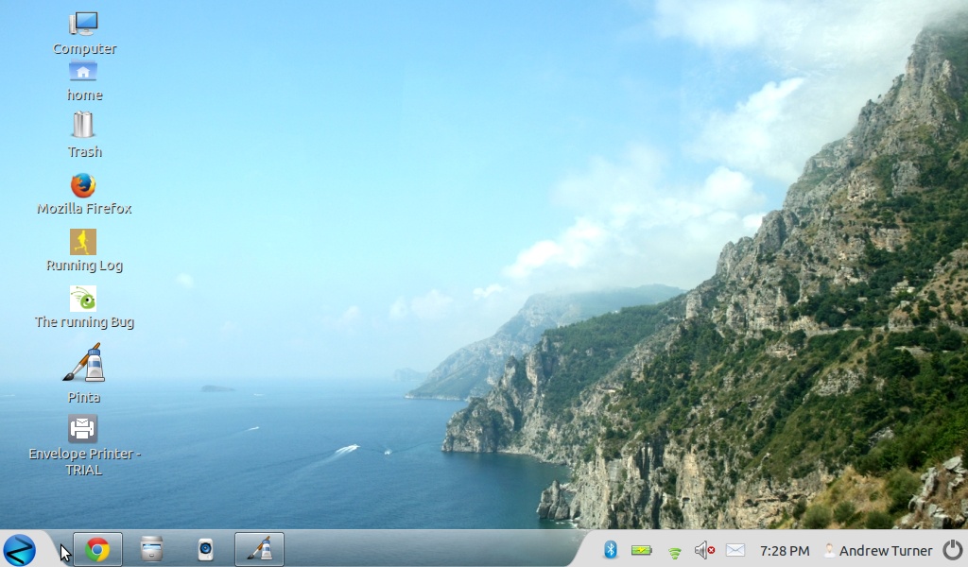
Task: Open the file manager taskbar icon
Action: click(151, 549)
